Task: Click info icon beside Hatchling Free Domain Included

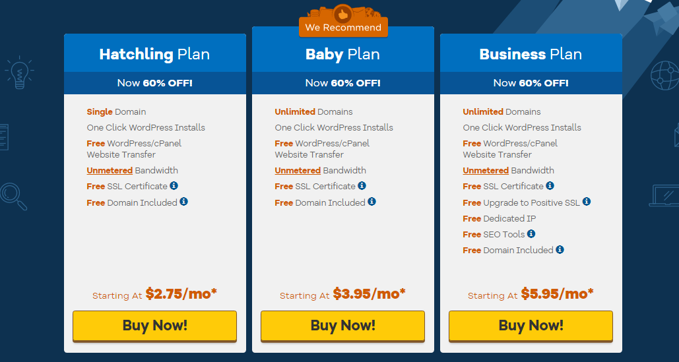Action: [184, 202]
